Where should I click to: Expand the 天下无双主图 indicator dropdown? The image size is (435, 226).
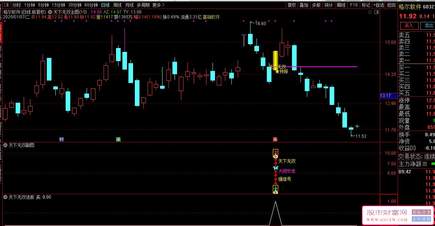pos(50,12)
